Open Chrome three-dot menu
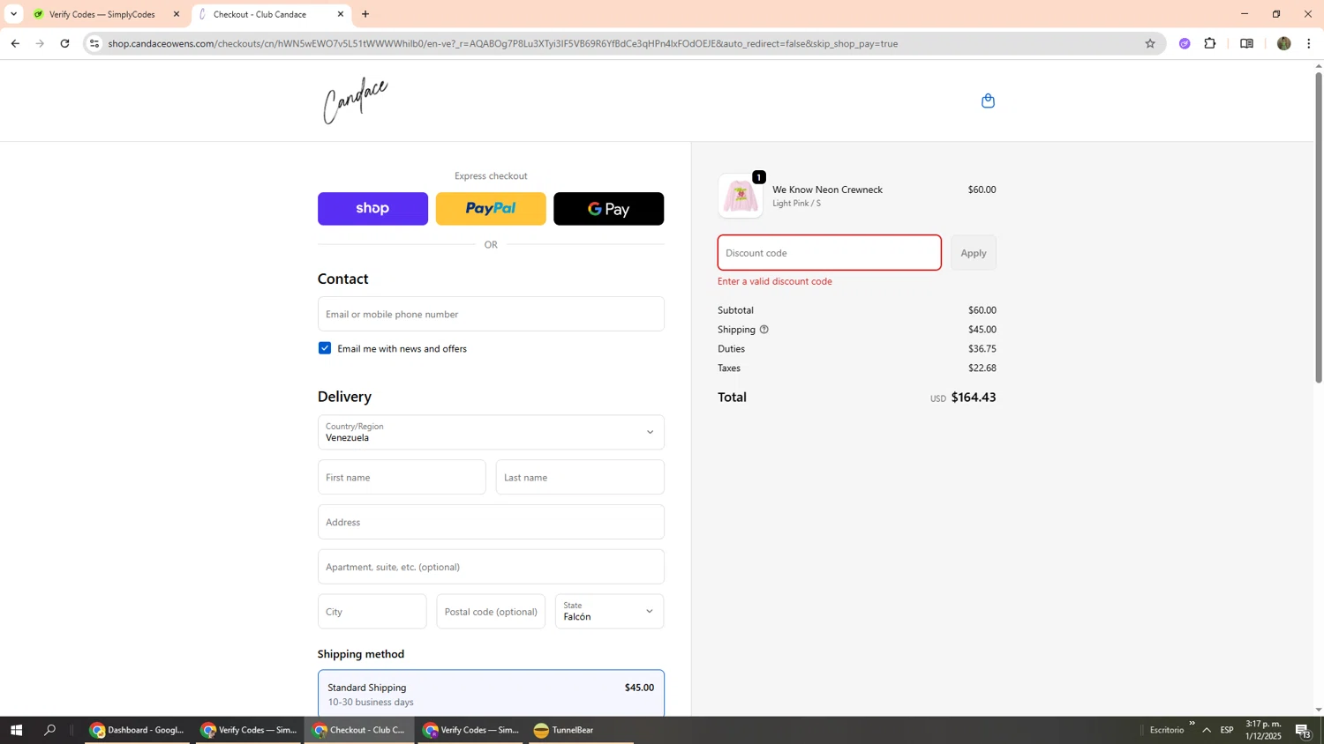The height and width of the screenshot is (744, 1324). (x=1309, y=43)
